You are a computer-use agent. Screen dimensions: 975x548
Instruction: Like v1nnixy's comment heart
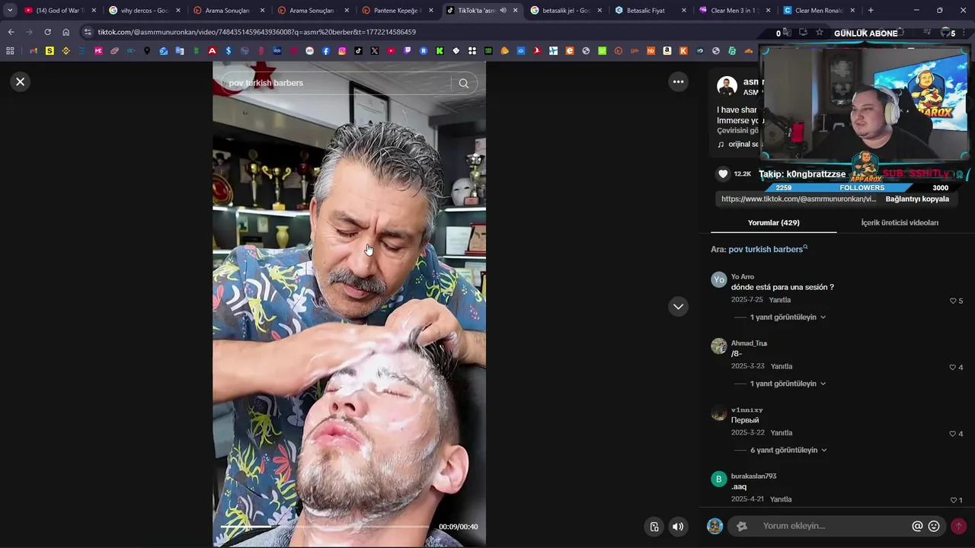[952, 434]
